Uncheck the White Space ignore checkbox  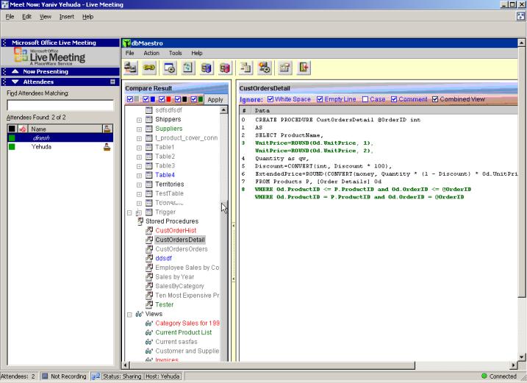[269, 99]
